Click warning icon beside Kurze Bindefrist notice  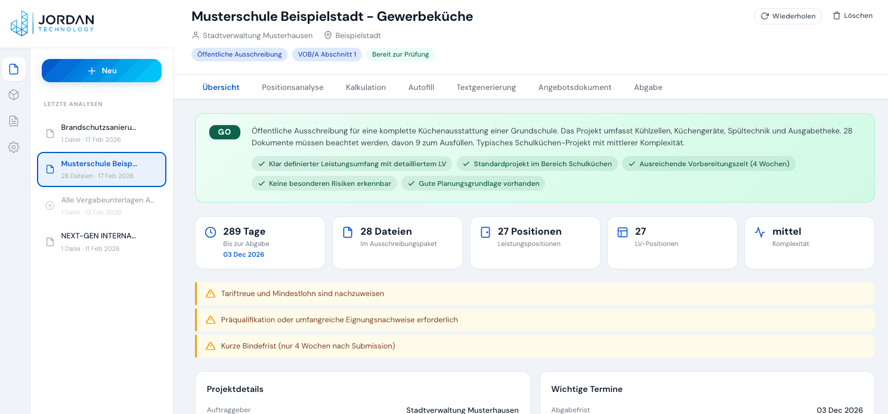click(x=211, y=346)
